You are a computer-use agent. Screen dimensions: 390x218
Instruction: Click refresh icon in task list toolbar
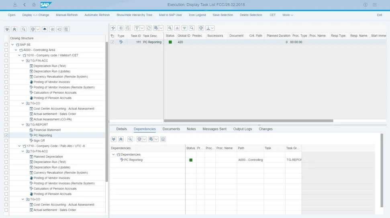[x=149, y=28]
